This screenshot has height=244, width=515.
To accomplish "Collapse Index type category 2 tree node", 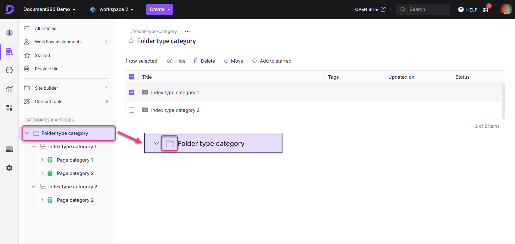I will 34,187.
